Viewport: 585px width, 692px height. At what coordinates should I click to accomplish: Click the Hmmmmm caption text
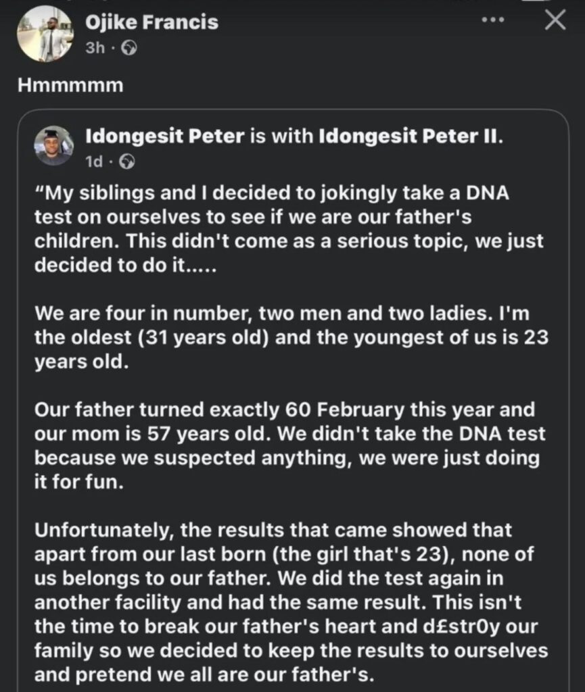tap(70, 85)
